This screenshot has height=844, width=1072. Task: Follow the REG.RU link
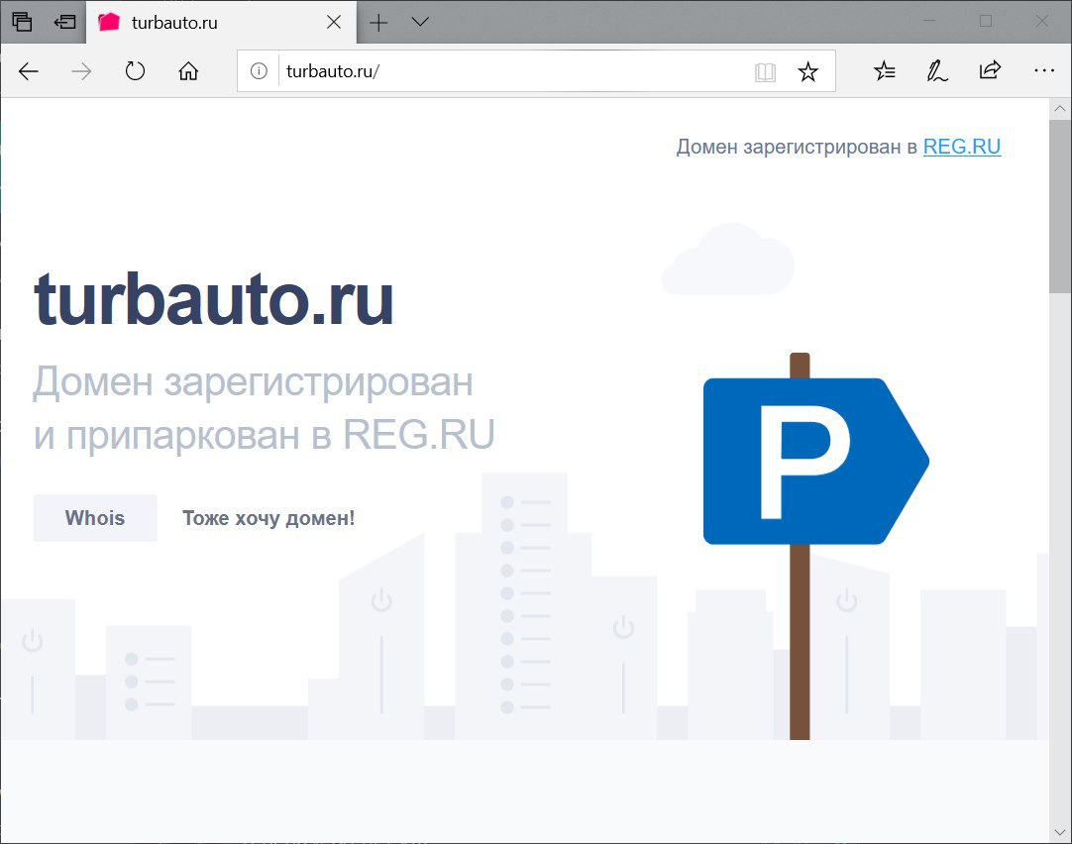pos(962,147)
